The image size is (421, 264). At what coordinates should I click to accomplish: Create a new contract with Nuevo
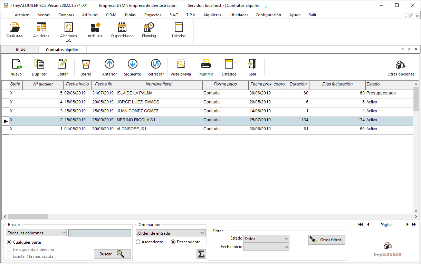click(x=16, y=68)
